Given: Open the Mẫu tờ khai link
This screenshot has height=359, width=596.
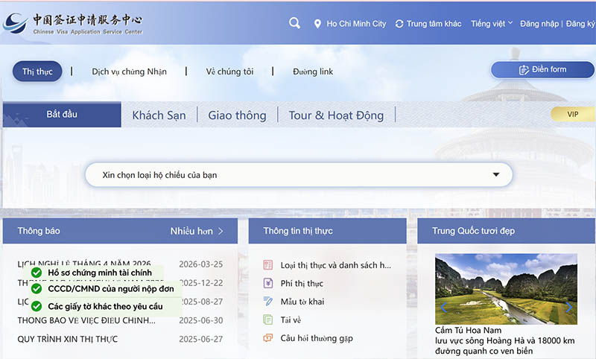Looking at the screenshot, I should pos(302,302).
